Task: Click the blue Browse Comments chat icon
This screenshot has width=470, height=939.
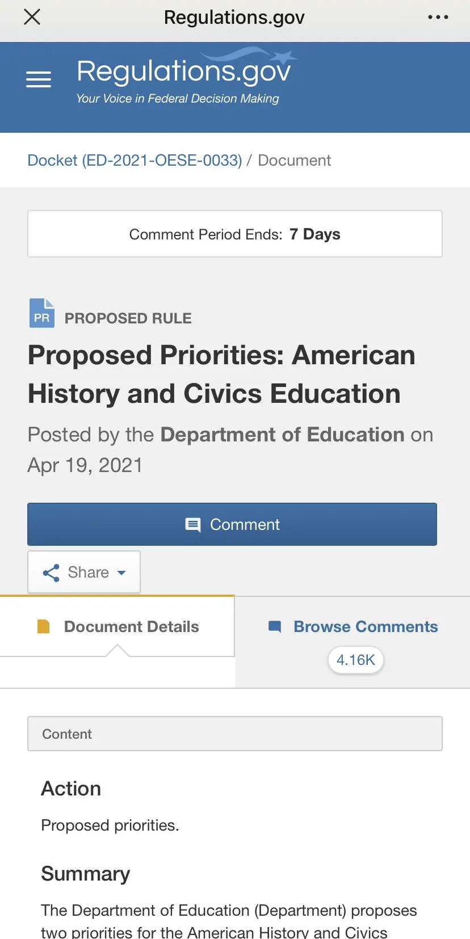Action: pyautogui.click(x=275, y=626)
